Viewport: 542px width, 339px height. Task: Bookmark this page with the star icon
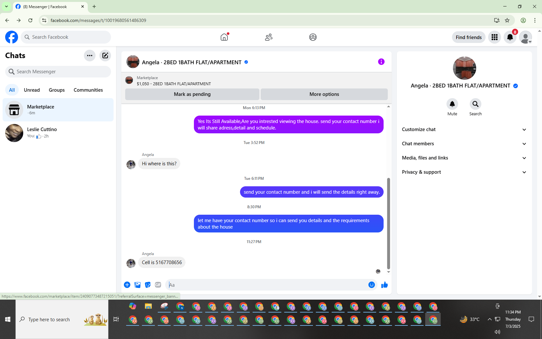pos(507,20)
